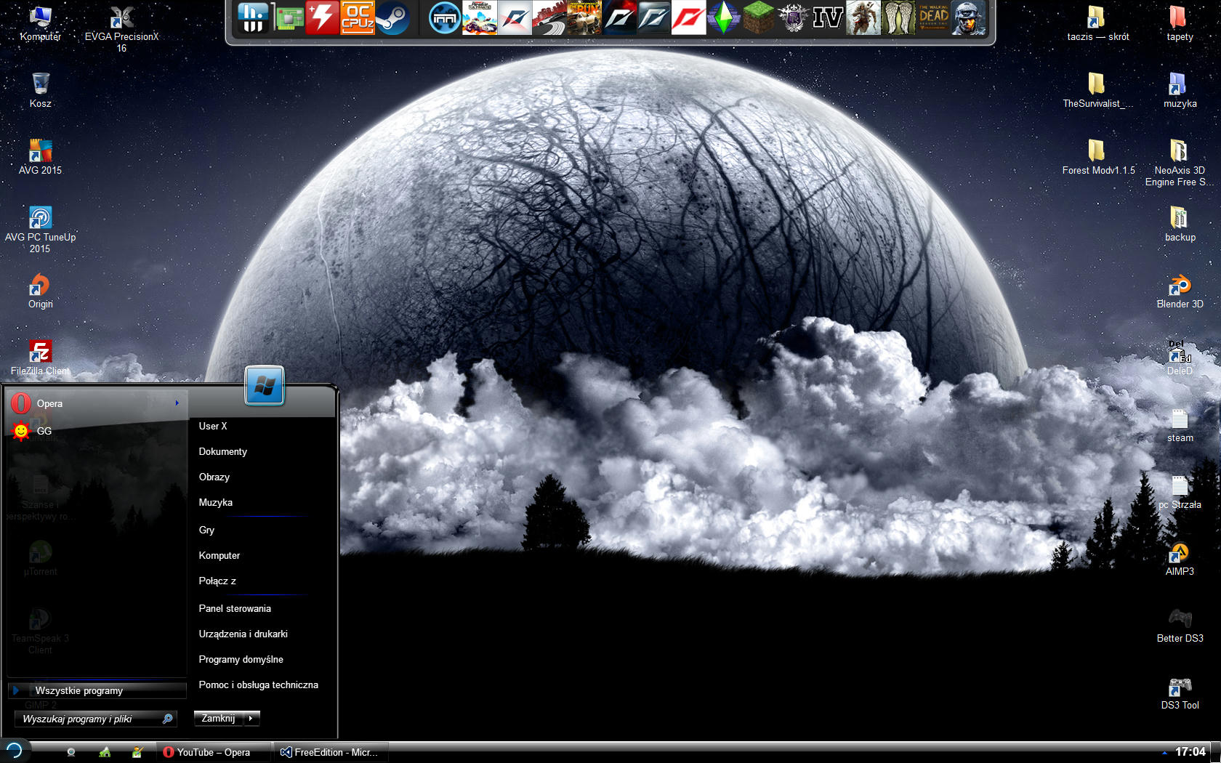
Task: Open Steam from the top dock
Action: (392, 18)
